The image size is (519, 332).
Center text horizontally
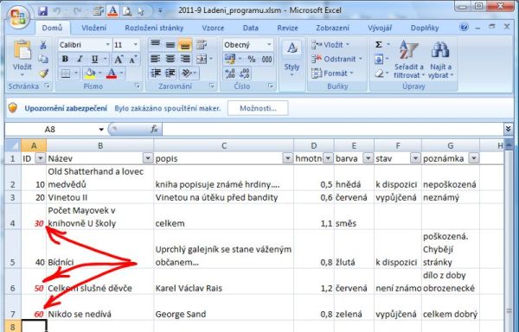tap(170, 59)
